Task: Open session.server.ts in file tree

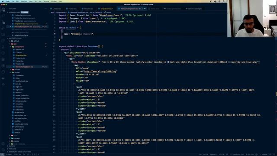Action: tap(21, 124)
